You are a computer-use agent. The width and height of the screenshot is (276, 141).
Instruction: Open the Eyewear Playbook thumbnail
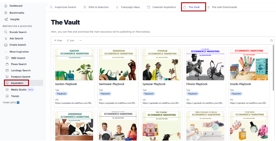pos(161,64)
